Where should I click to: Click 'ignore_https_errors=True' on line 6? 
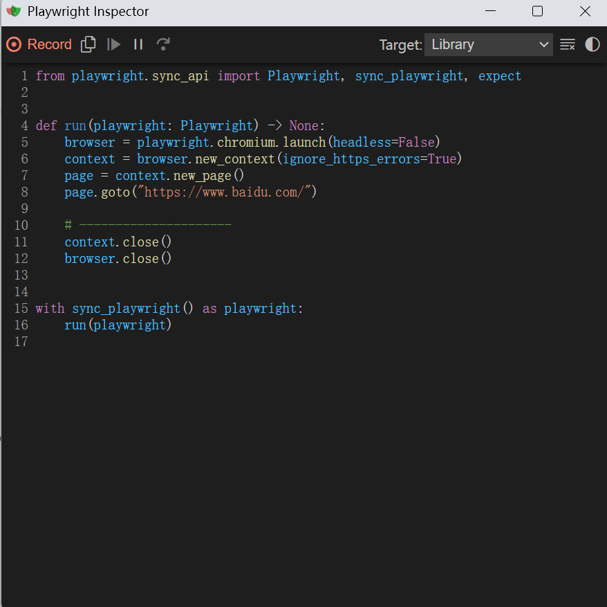(x=369, y=159)
